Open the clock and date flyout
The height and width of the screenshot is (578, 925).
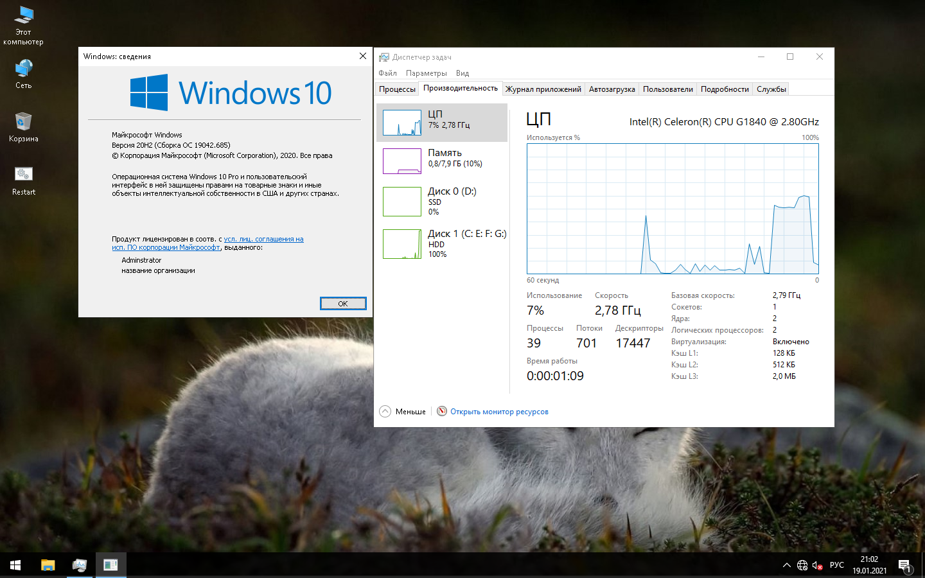point(870,565)
